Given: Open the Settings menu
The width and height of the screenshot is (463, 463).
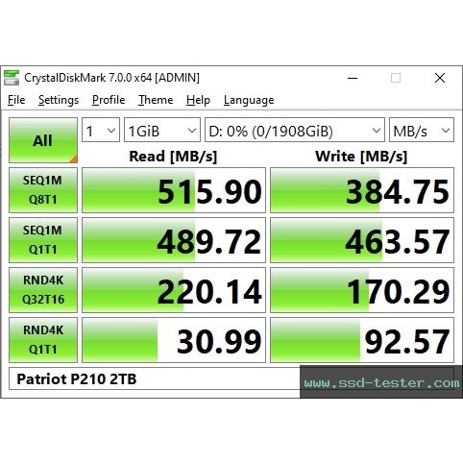Looking at the screenshot, I should pos(59,100).
